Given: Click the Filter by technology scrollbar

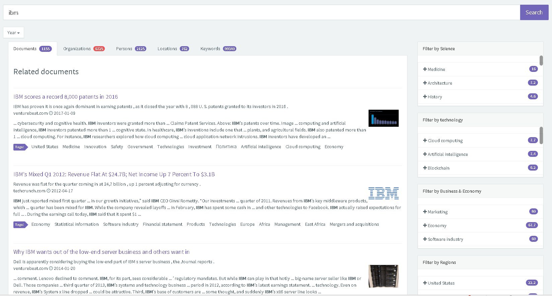Looking at the screenshot, I should point(541,135).
